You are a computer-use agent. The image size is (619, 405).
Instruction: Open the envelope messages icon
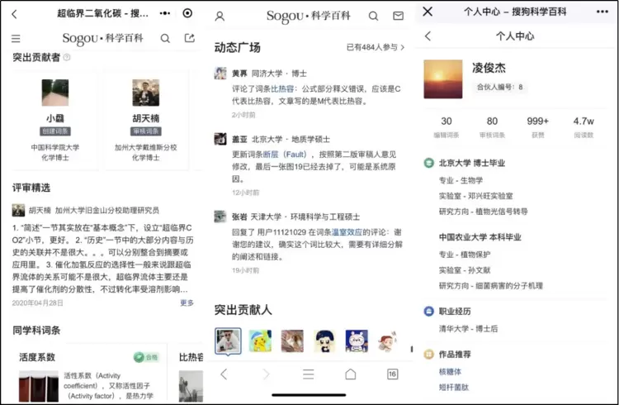[x=398, y=17]
